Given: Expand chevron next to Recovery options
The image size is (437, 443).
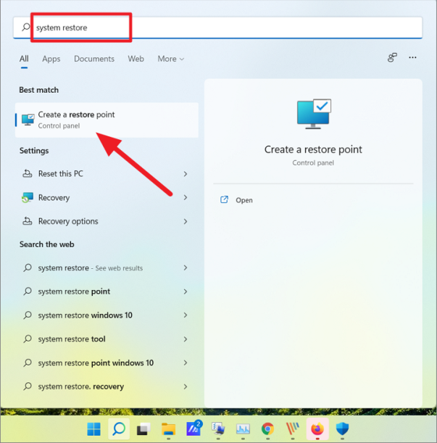Looking at the screenshot, I should click(186, 221).
